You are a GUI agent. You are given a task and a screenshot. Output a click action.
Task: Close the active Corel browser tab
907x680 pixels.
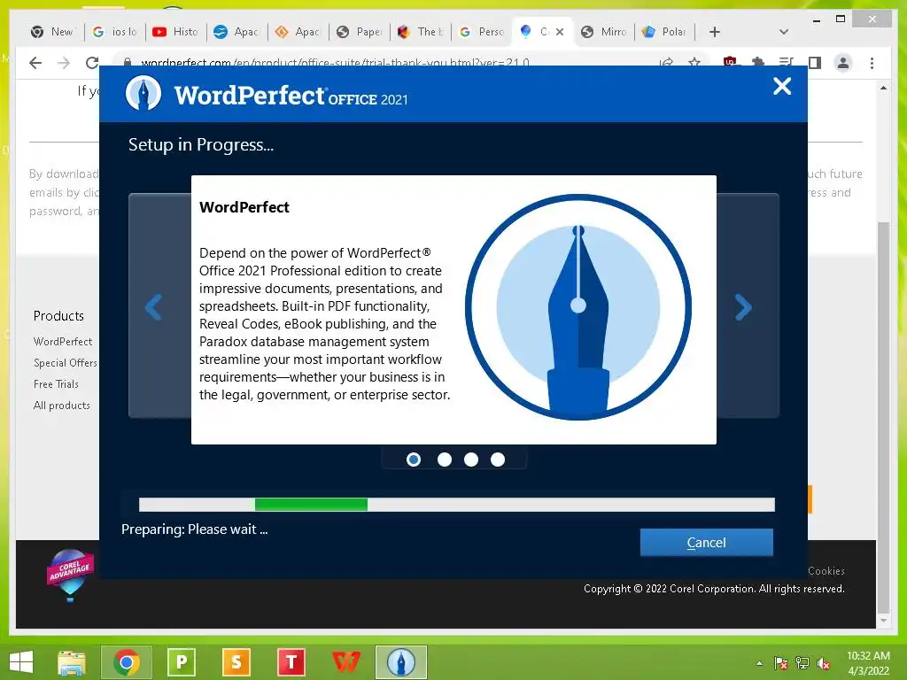pyautogui.click(x=560, y=32)
